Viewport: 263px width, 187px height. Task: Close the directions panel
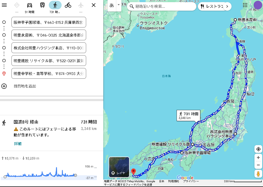tap(94, 5)
